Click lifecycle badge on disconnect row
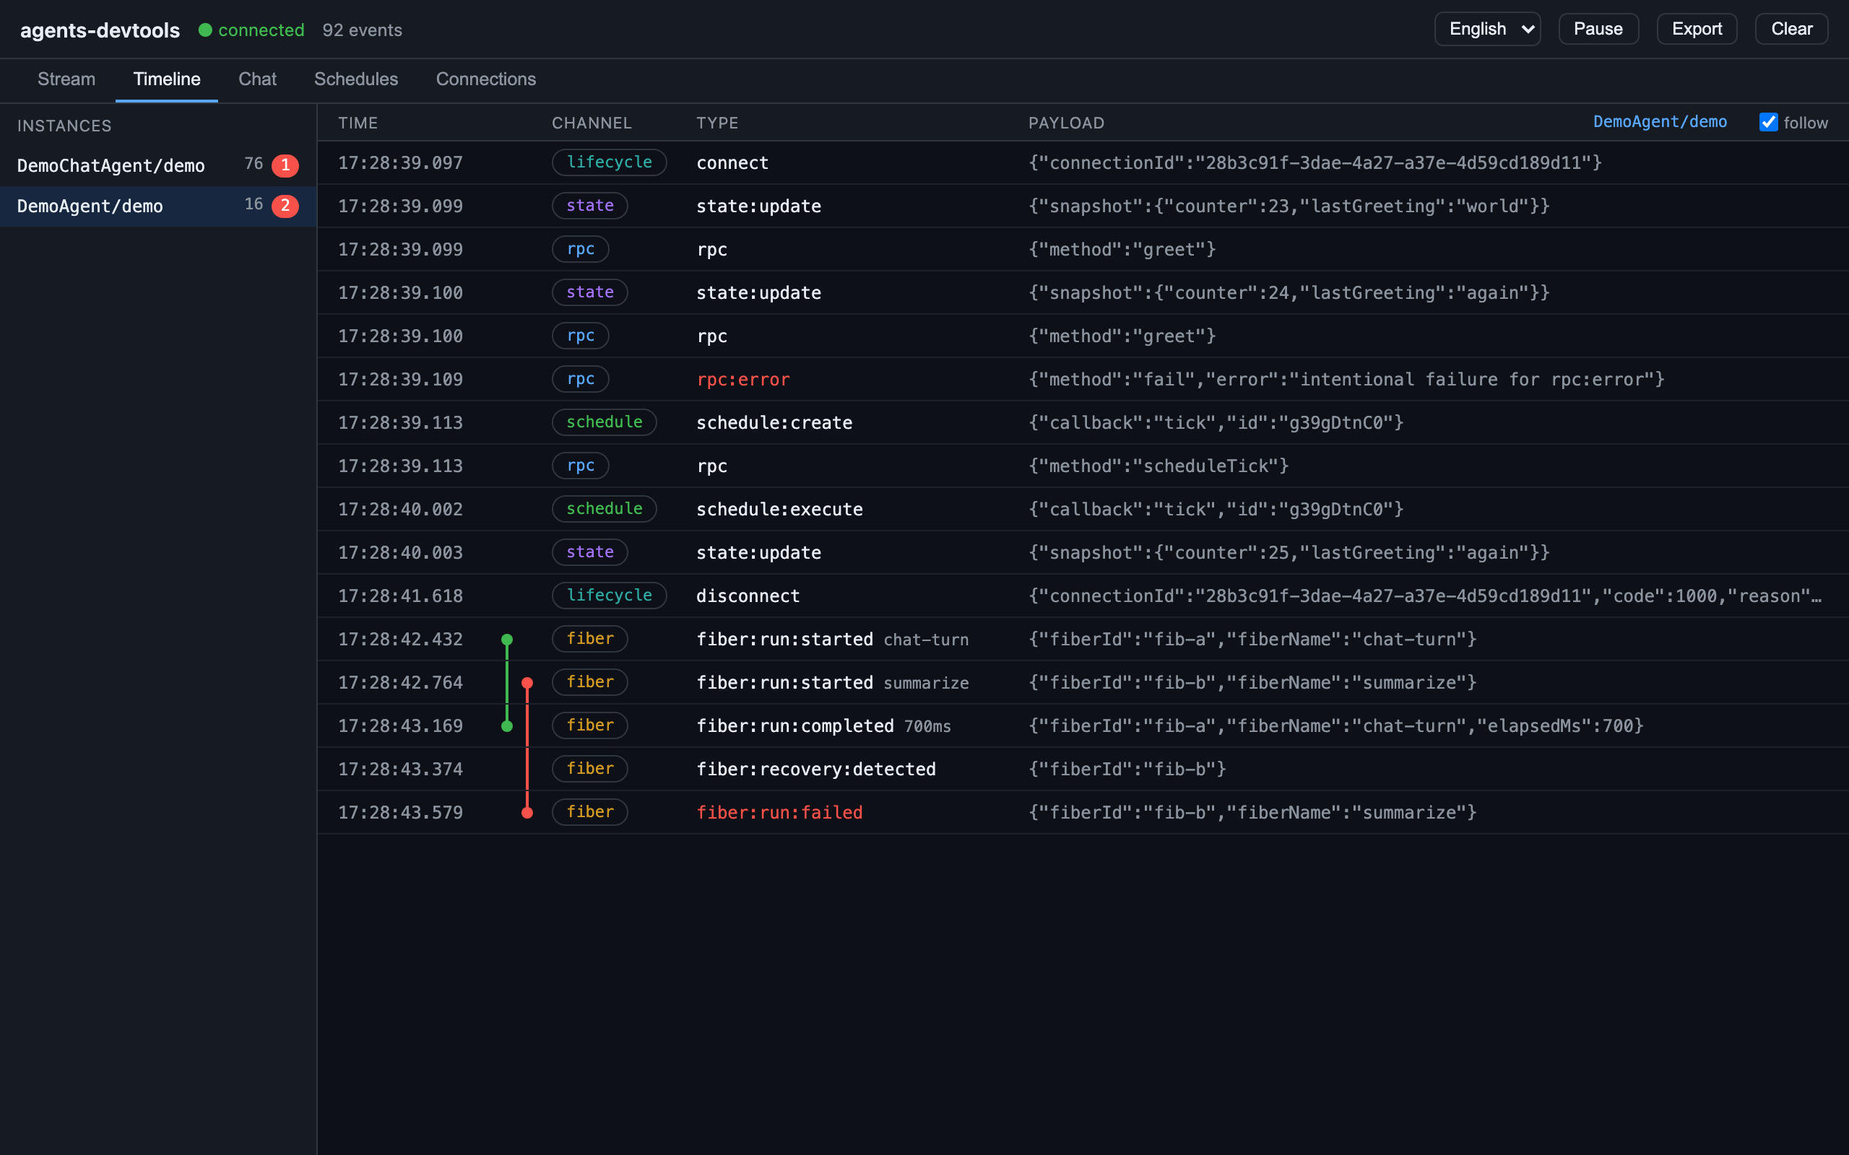The image size is (1849, 1155). pos(609,595)
